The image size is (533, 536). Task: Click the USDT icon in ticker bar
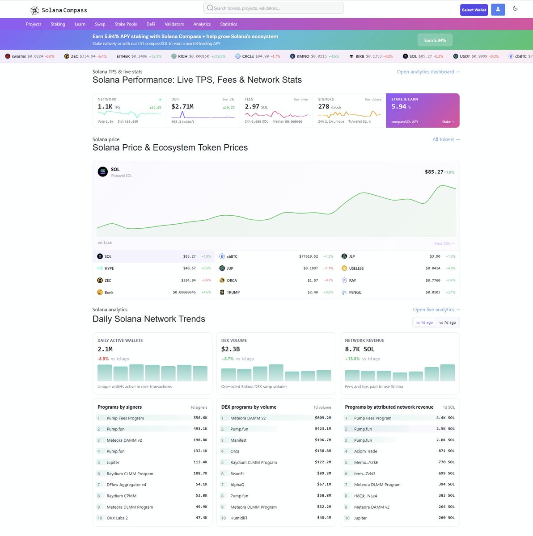click(456, 56)
